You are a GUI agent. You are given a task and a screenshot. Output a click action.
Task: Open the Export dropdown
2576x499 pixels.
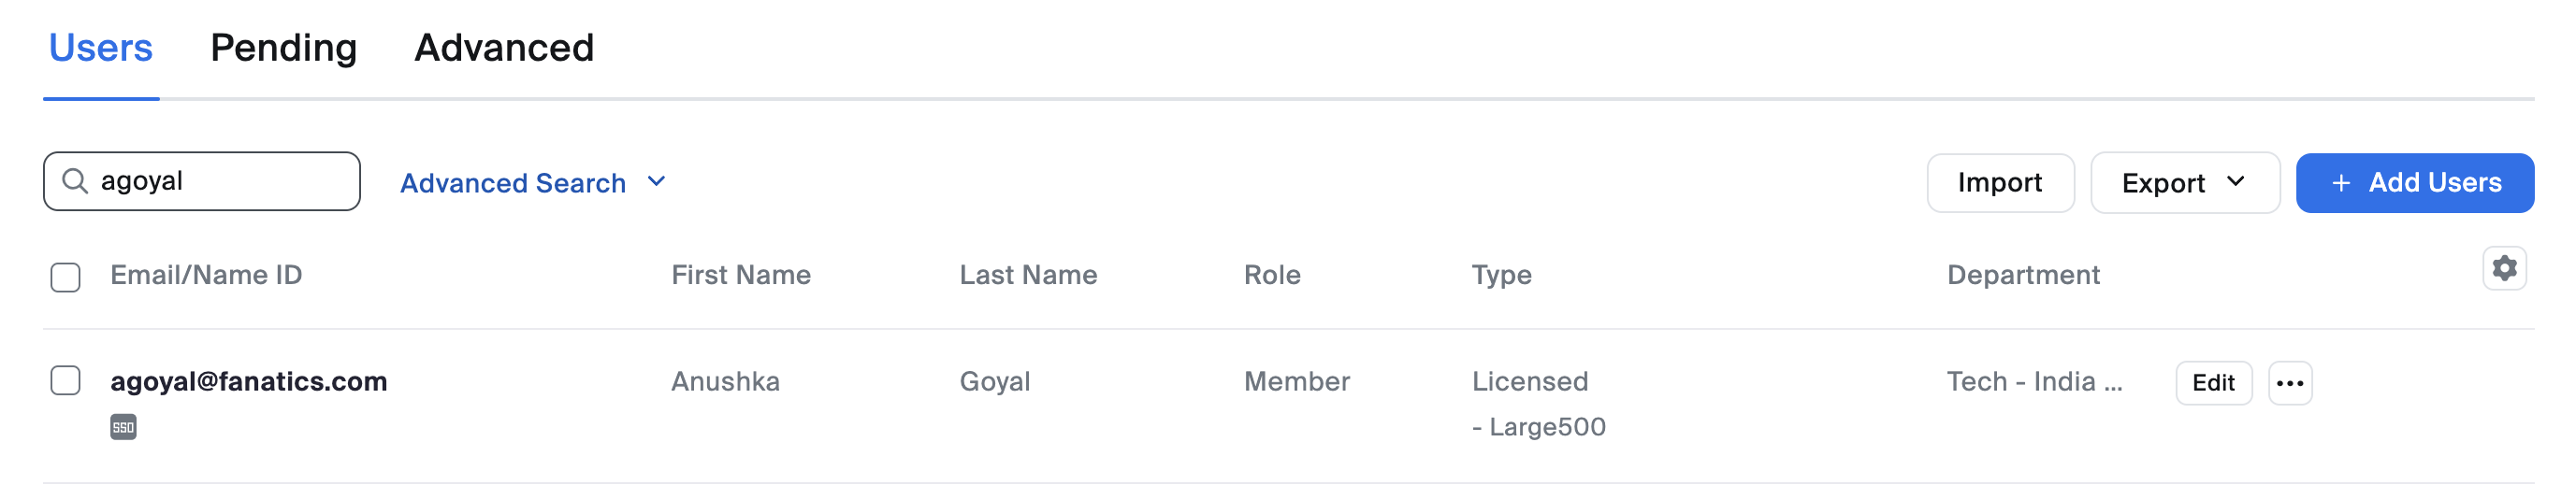point(2184,183)
